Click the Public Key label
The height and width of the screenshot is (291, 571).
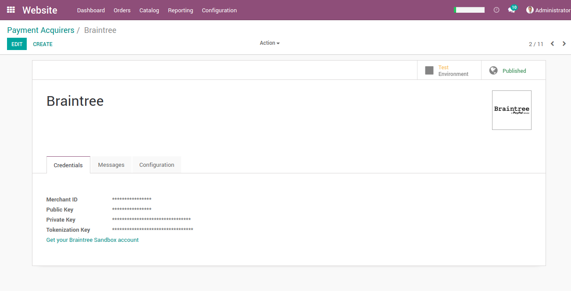pos(60,210)
